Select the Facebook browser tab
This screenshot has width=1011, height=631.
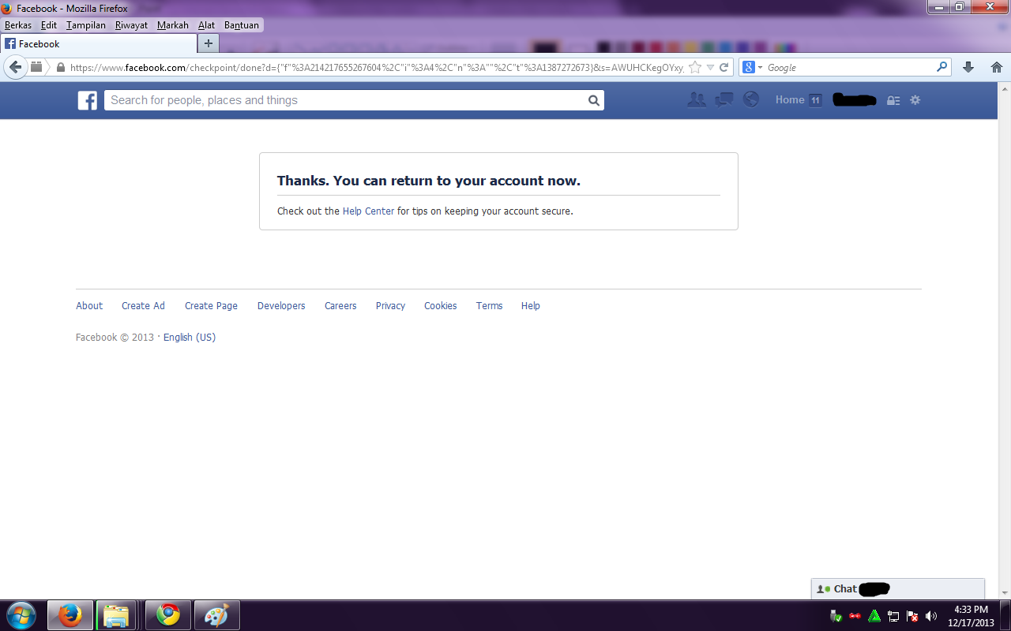(x=98, y=44)
